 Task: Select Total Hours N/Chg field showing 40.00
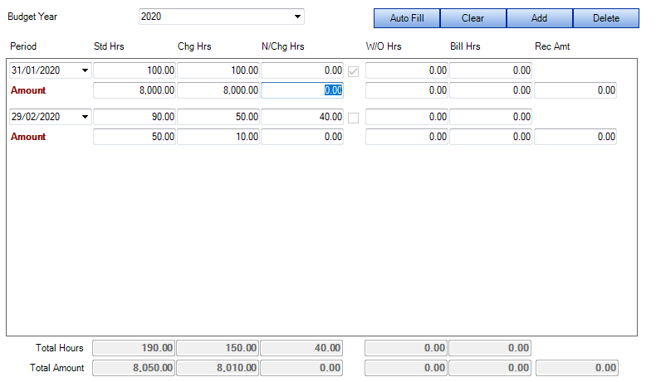pos(301,348)
